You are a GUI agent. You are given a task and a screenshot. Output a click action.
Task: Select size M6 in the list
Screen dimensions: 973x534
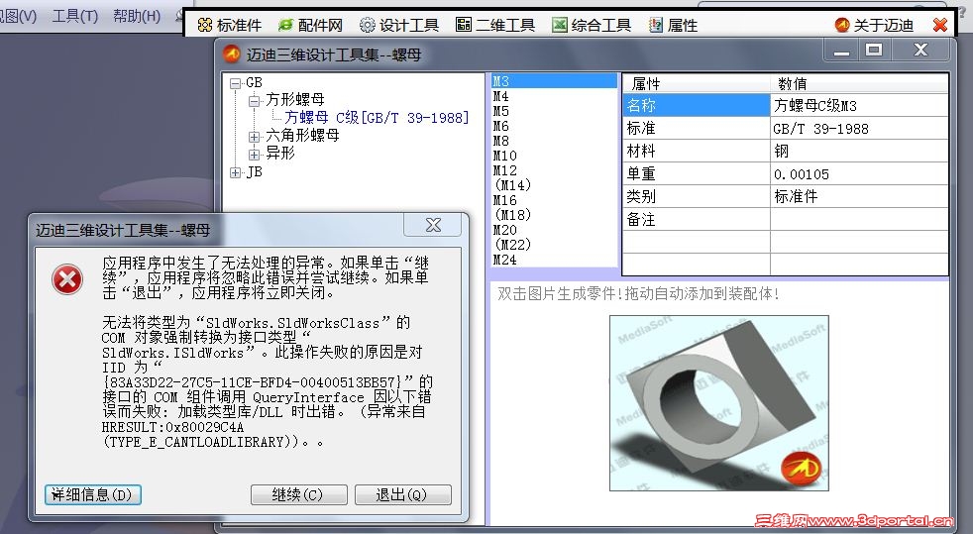[x=554, y=126]
